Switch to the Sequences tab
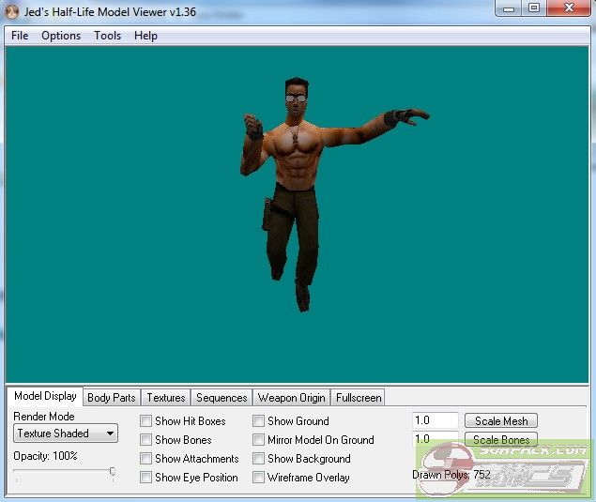The image size is (596, 502). 222,398
